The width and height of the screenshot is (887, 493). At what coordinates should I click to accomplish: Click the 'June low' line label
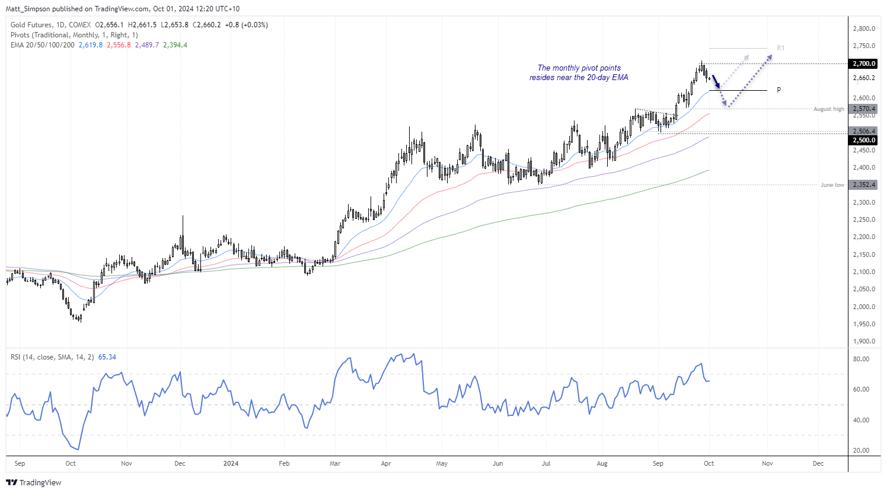pos(832,185)
